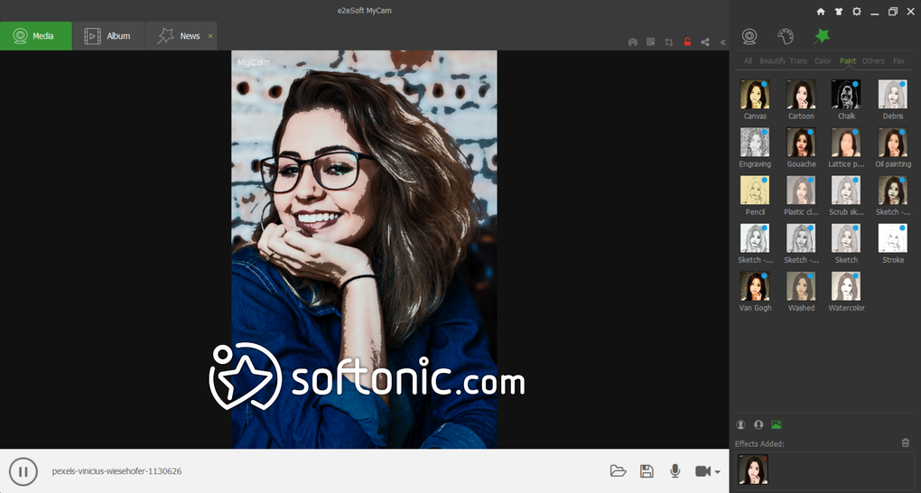The height and width of the screenshot is (493, 921).
Task: Open file with folder icon
Action: pos(618,470)
